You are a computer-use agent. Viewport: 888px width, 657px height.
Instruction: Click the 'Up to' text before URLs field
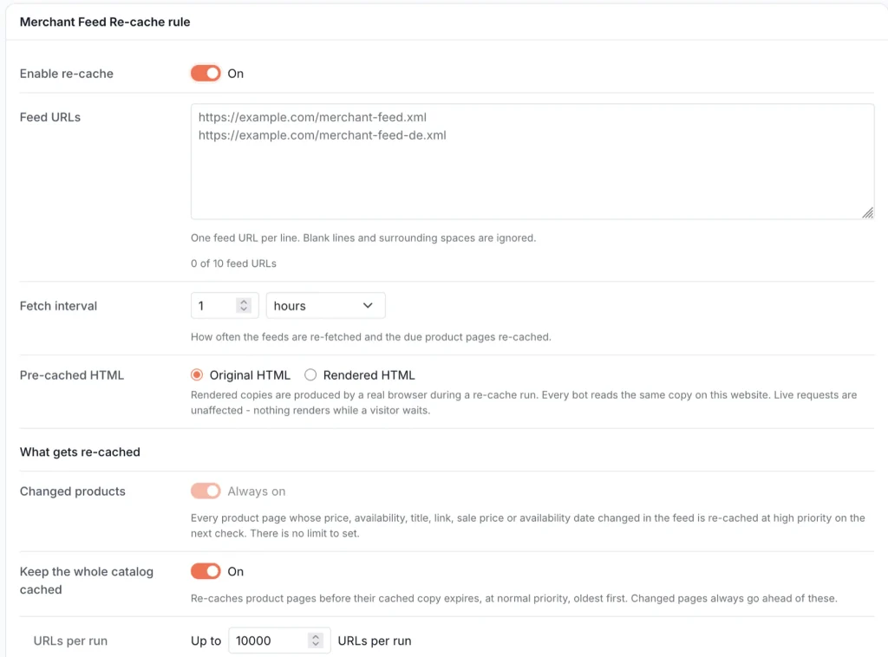[x=206, y=641]
